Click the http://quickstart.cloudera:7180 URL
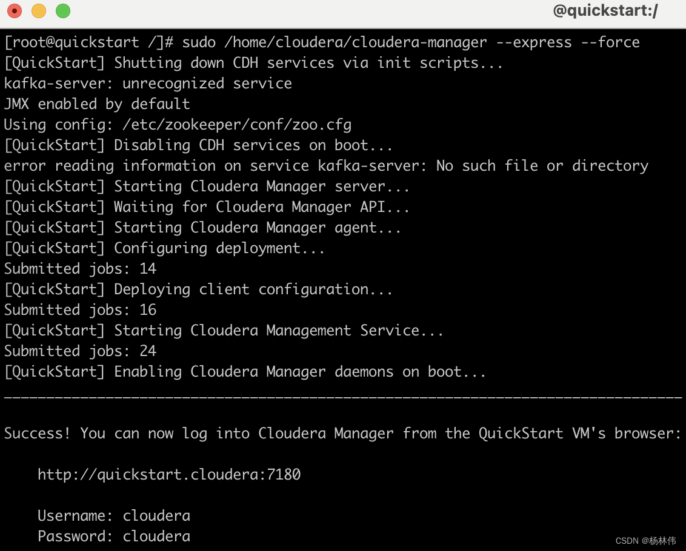 point(168,475)
